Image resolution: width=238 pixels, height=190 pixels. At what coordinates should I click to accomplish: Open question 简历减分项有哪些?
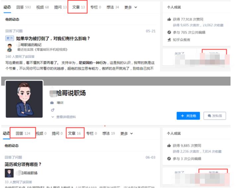23,164
